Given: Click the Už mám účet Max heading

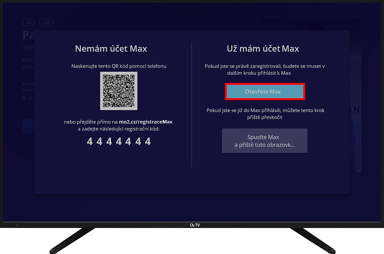Looking at the screenshot, I should point(263,49).
